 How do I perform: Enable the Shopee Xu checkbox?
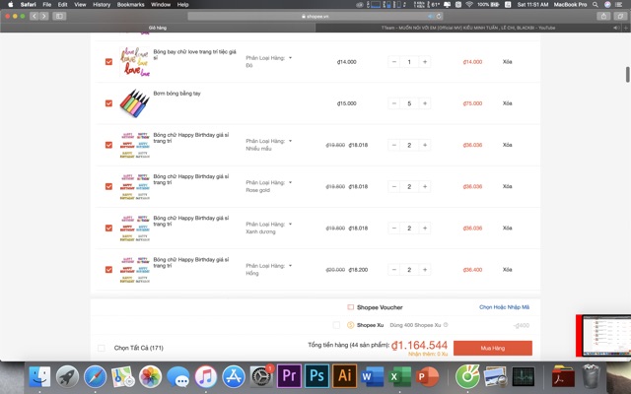click(336, 325)
